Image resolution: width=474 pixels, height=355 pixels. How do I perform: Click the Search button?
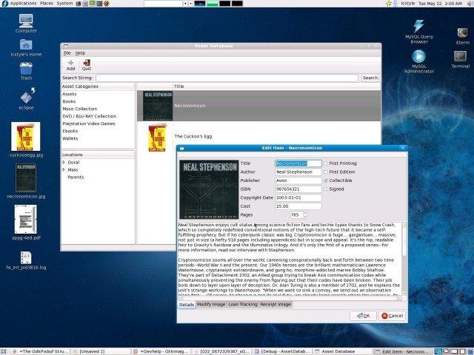(x=370, y=78)
